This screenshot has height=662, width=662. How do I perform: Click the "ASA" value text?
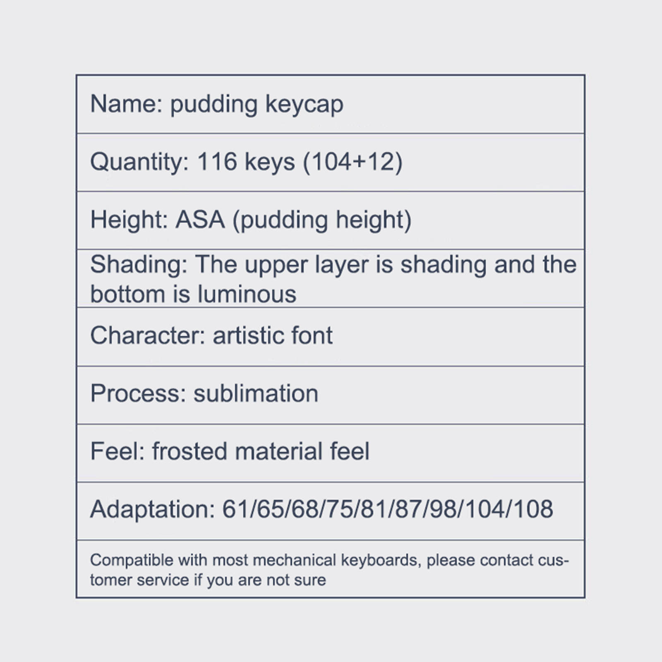[200, 219]
